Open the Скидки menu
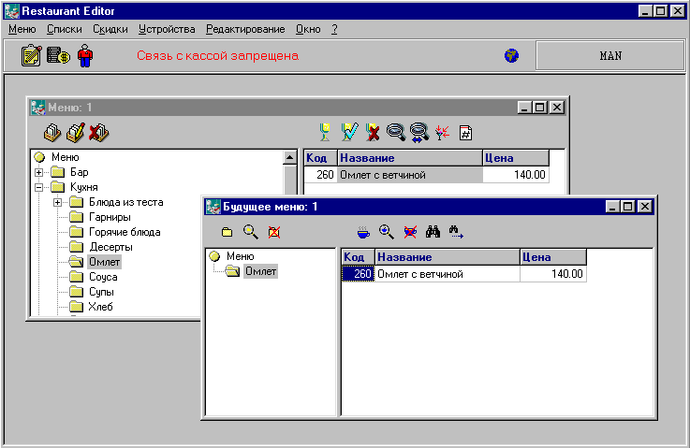 110,29
